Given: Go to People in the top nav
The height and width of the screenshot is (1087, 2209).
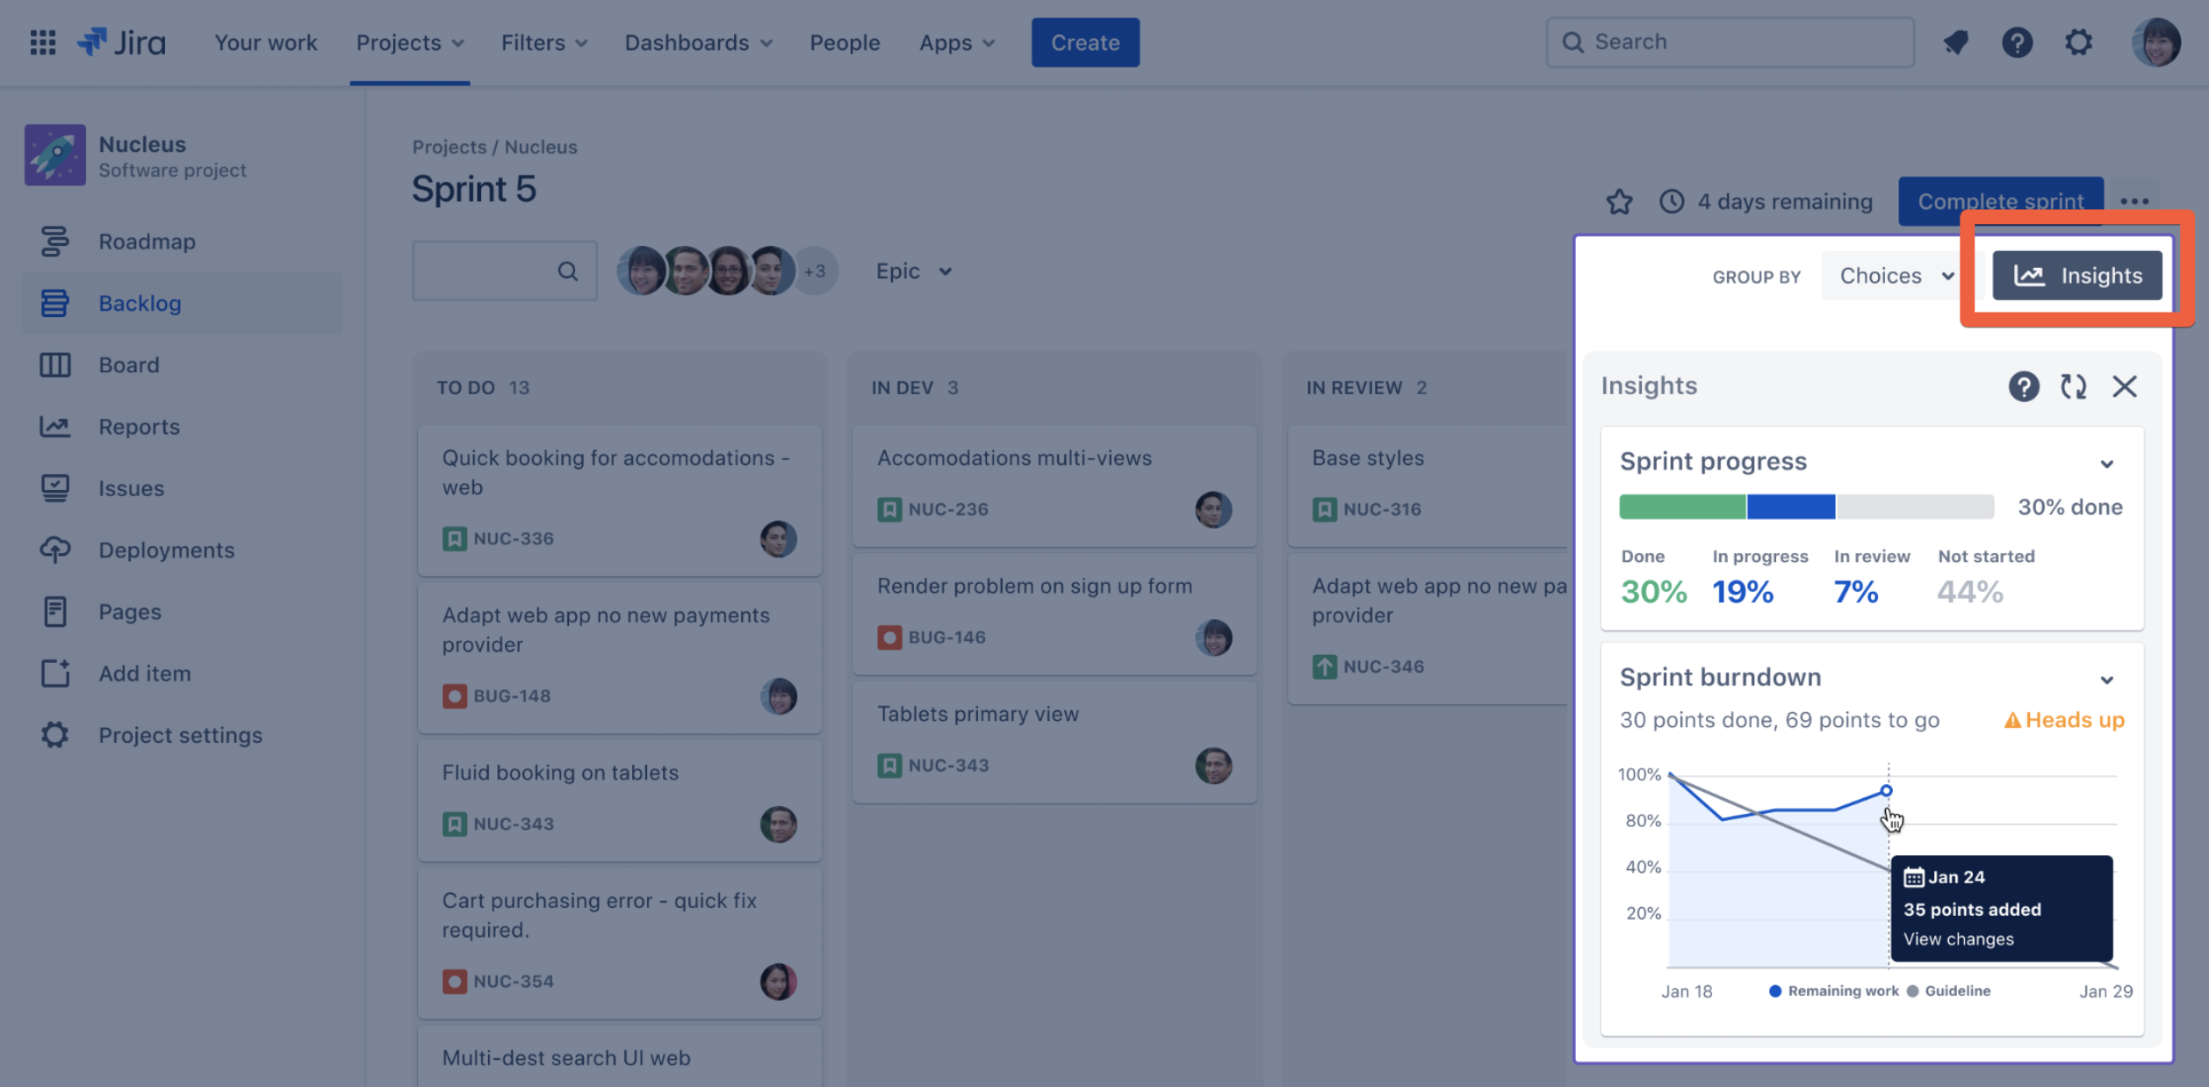Looking at the screenshot, I should [x=845, y=42].
